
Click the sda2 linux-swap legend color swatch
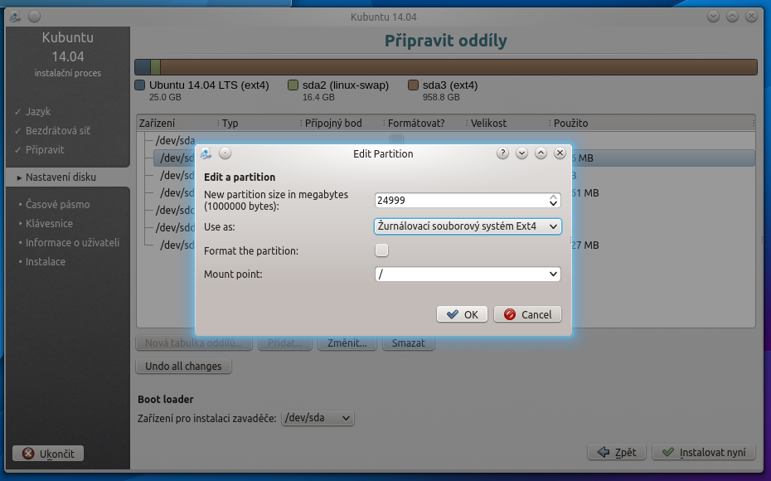coord(293,85)
